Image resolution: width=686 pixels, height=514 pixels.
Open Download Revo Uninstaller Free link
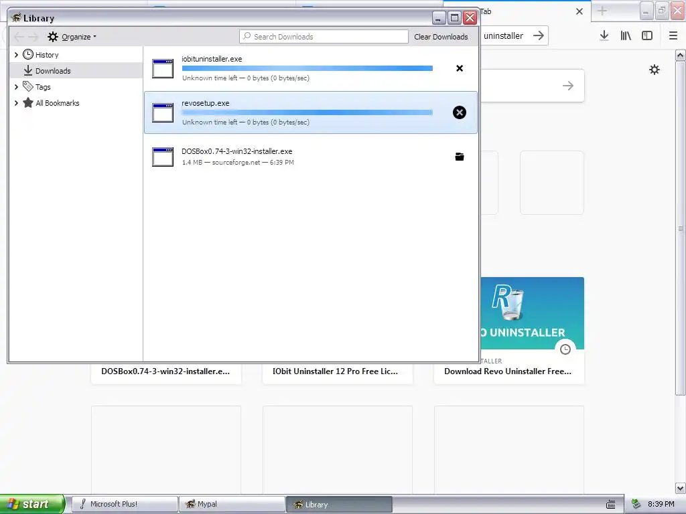(x=508, y=371)
